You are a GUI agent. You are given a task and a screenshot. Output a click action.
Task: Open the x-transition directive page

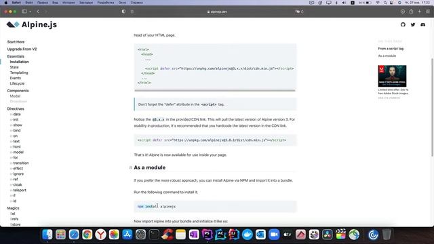tap(19, 163)
